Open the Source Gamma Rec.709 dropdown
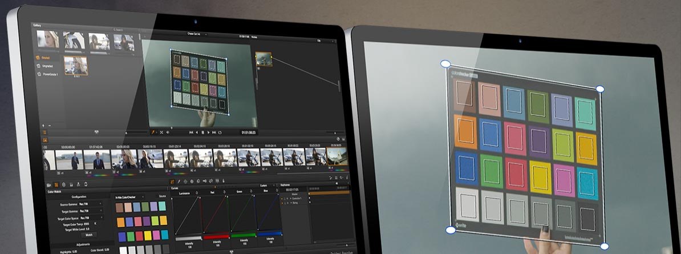Viewport: 681px width, 254px height. 101,203
